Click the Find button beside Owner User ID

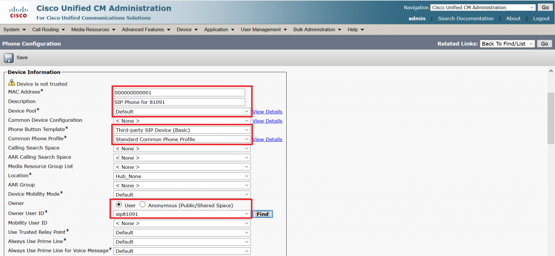click(x=262, y=214)
